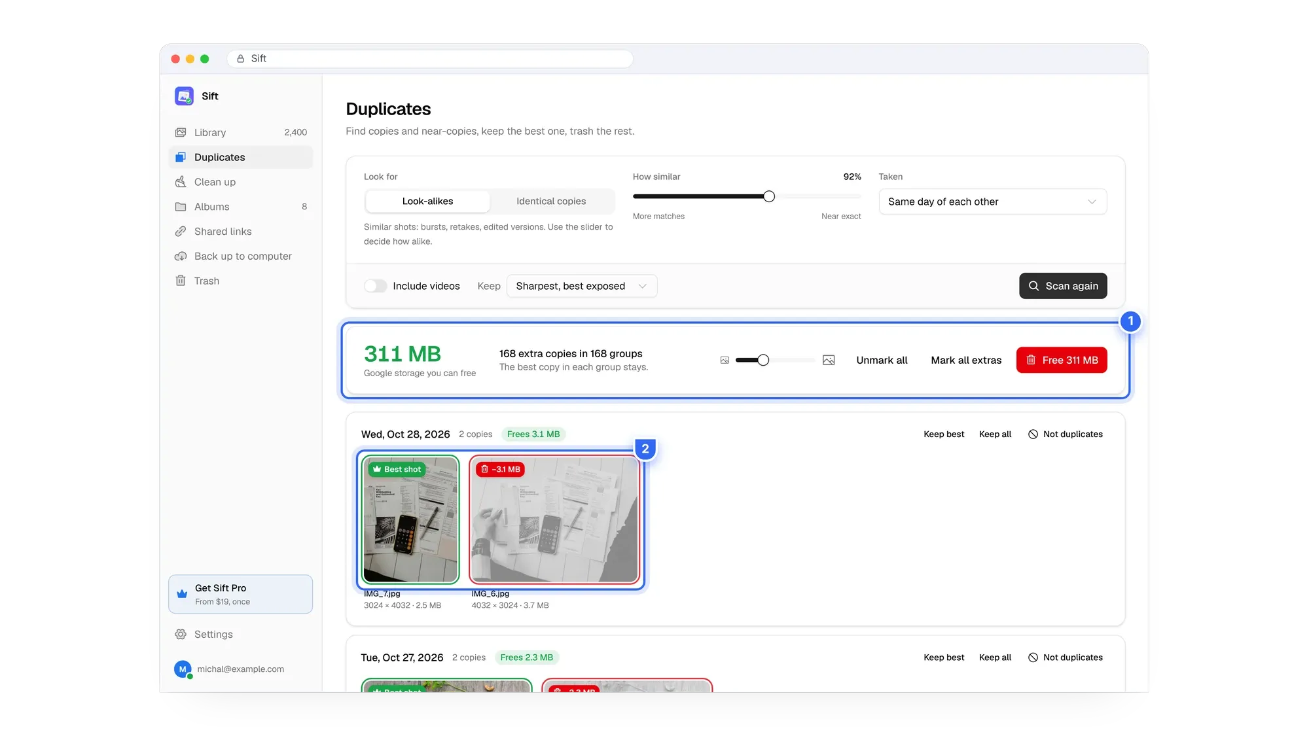The width and height of the screenshot is (1309, 736).
Task: Click the small thumbnail size icon
Action: click(725, 360)
